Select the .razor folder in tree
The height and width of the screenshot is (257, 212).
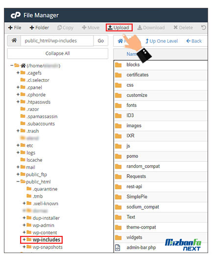(29, 109)
